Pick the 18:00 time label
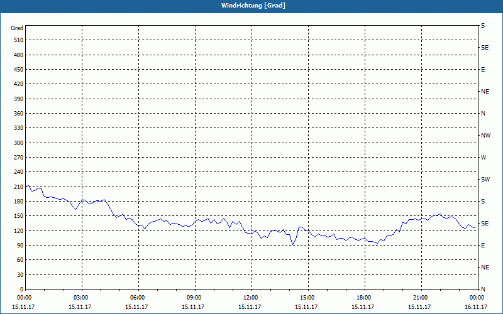Image resolution: width=503 pixels, height=314 pixels. point(365,297)
